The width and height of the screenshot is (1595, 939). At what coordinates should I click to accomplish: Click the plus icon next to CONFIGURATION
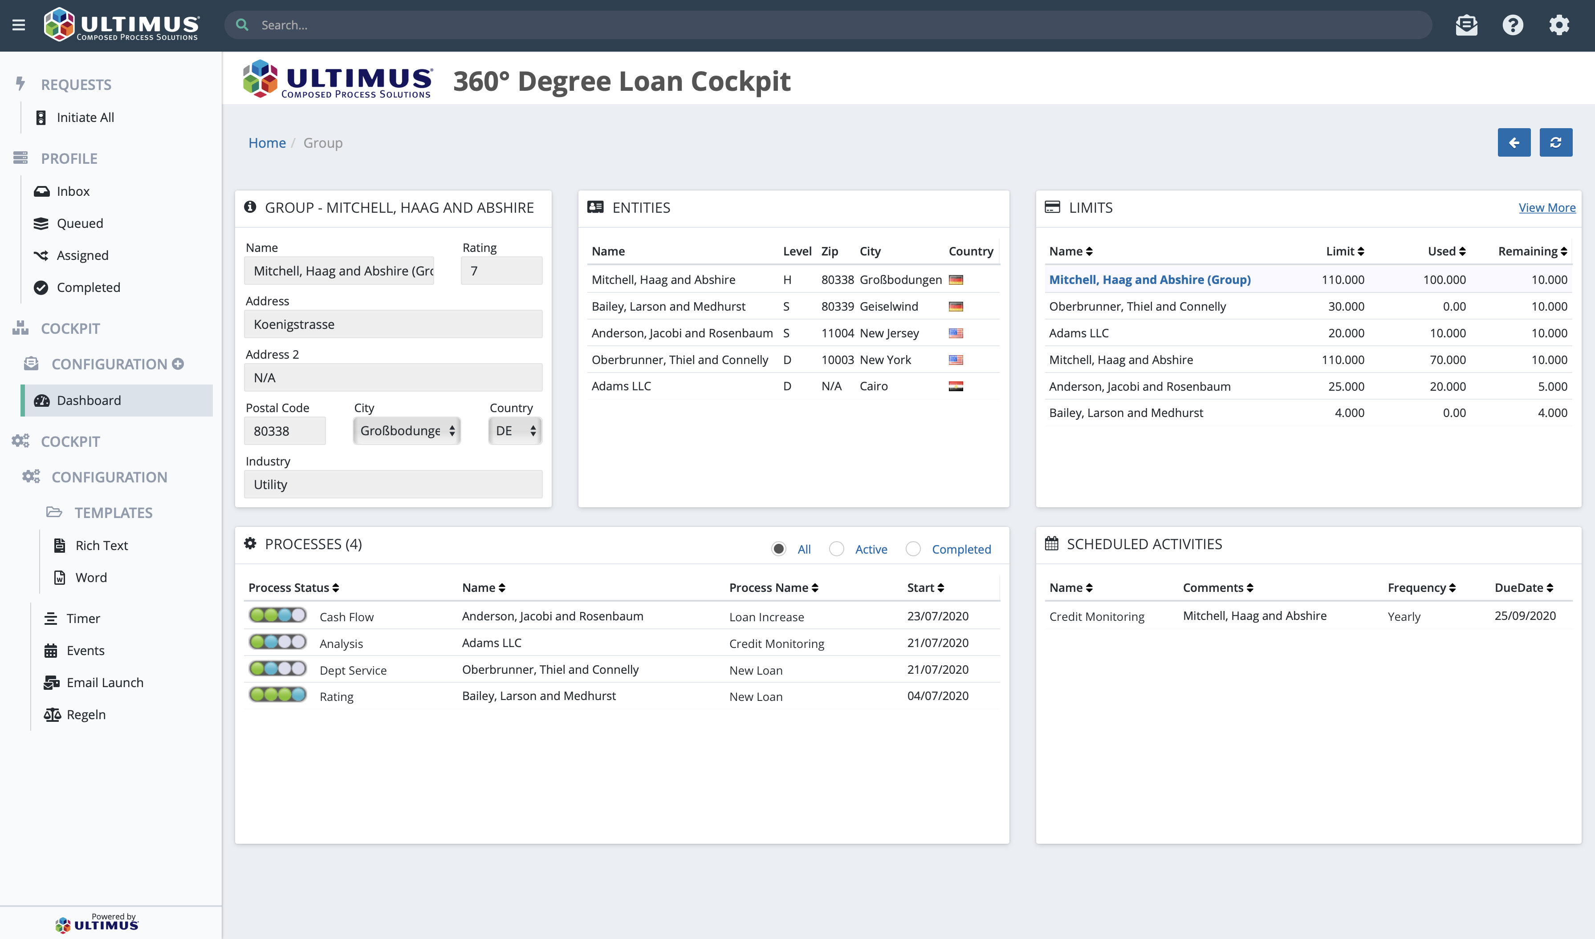tap(178, 363)
